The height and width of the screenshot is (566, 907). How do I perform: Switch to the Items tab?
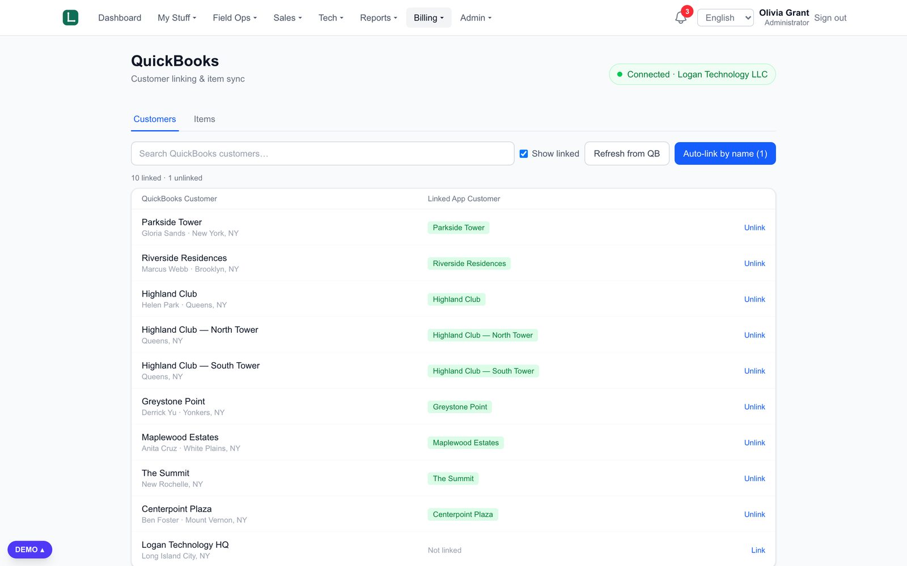click(x=204, y=119)
